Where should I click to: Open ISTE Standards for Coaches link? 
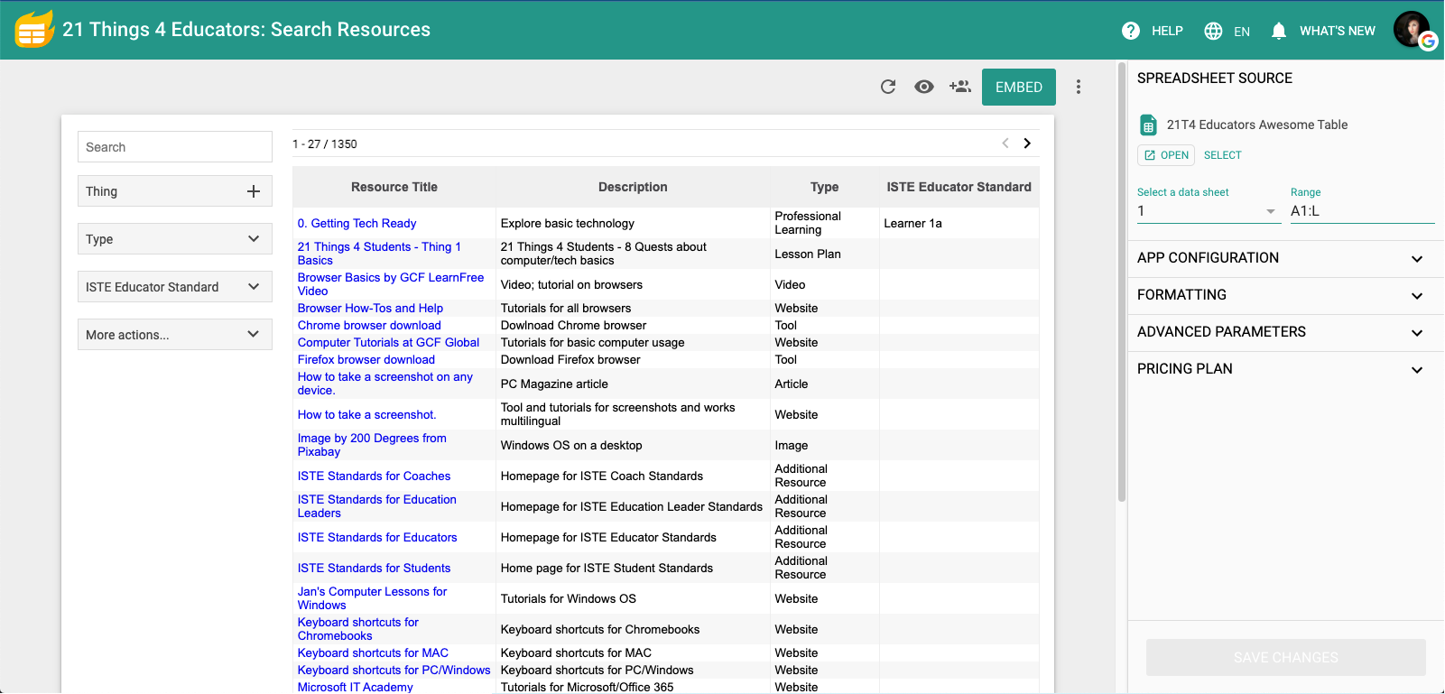374,477
